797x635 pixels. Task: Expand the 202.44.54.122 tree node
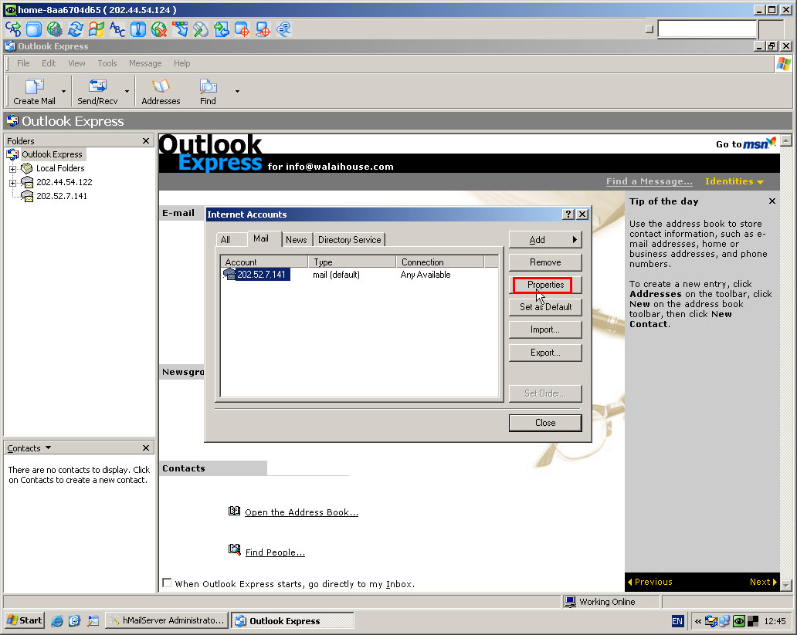12,183
